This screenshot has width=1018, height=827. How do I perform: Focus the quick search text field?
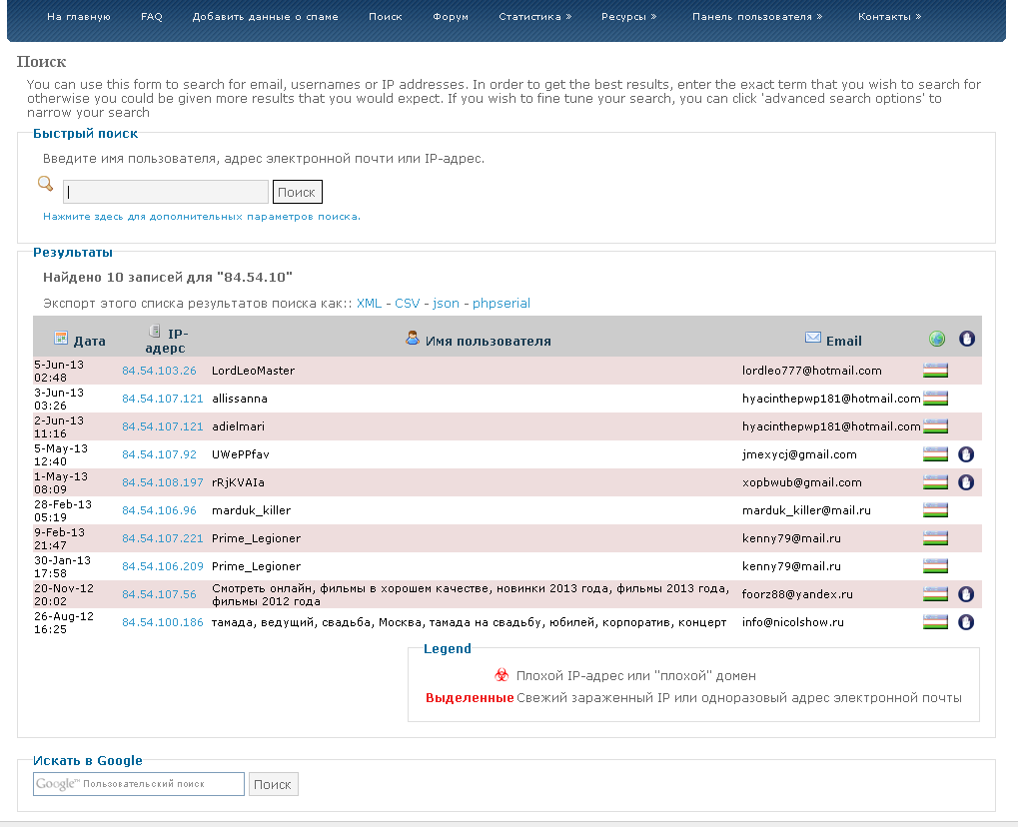pyautogui.click(x=166, y=192)
